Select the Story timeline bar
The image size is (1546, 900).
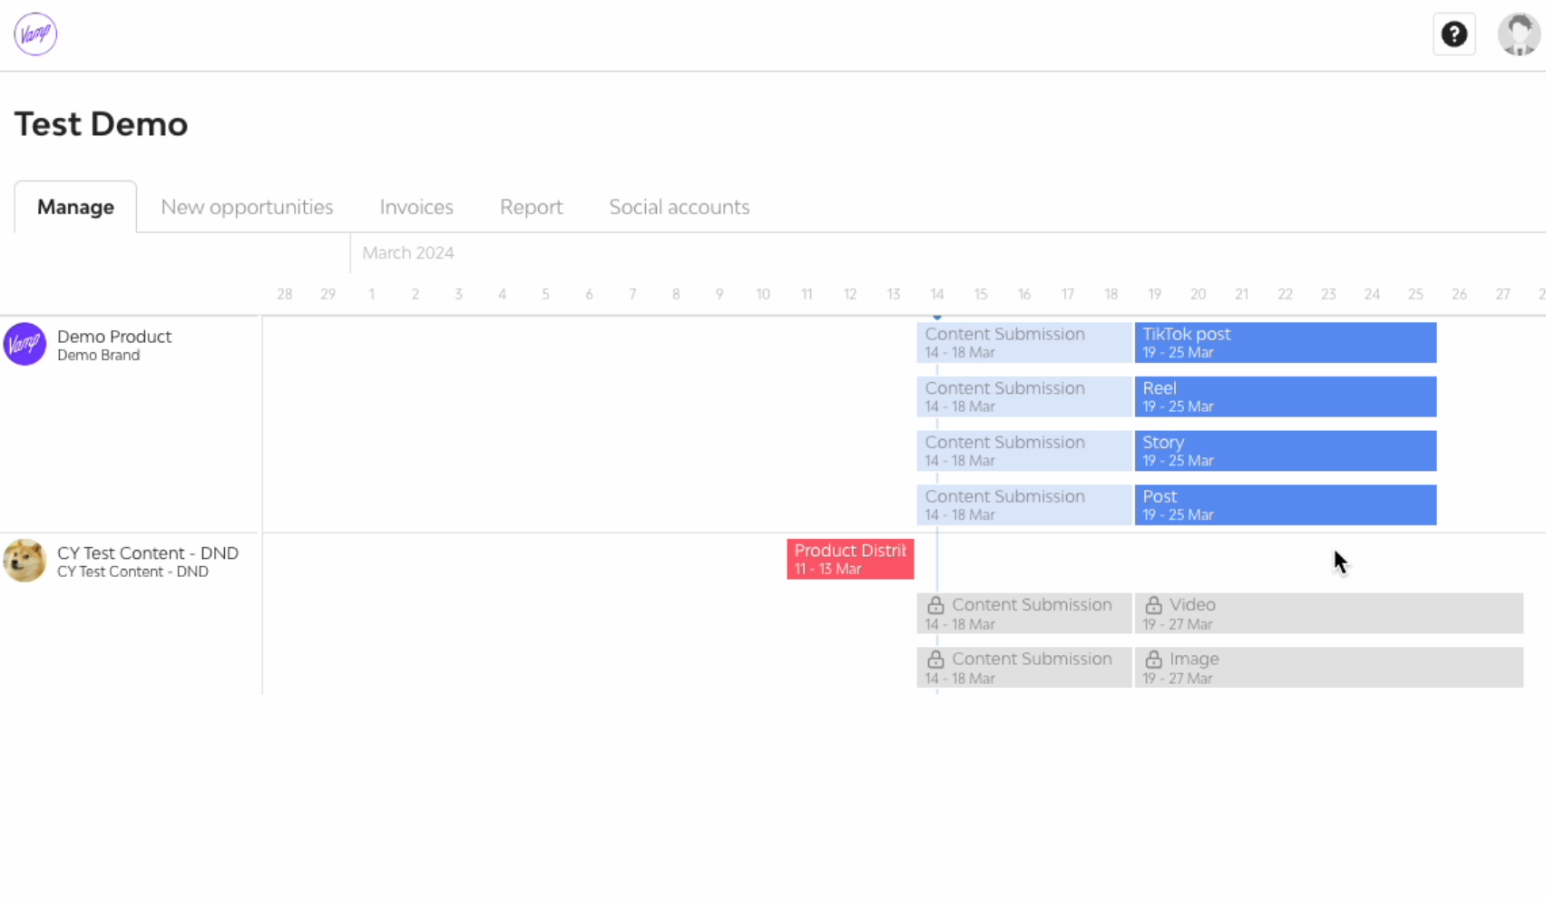click(x=1286, y=451)
